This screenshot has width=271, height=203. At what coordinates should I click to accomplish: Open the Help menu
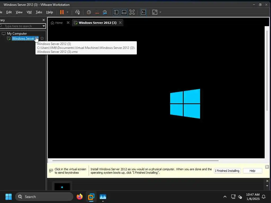tap(49, 12)
